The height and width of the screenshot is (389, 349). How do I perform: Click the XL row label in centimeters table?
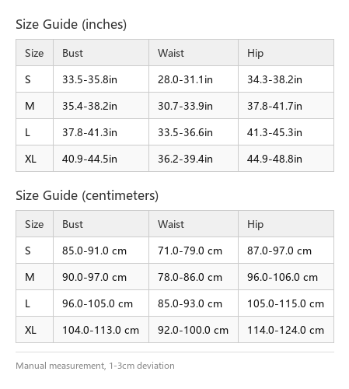(x=34, y=330)
